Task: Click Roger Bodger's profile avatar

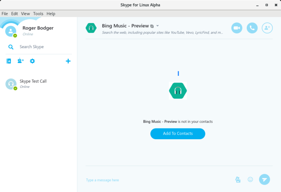Action: pos(11,30)
